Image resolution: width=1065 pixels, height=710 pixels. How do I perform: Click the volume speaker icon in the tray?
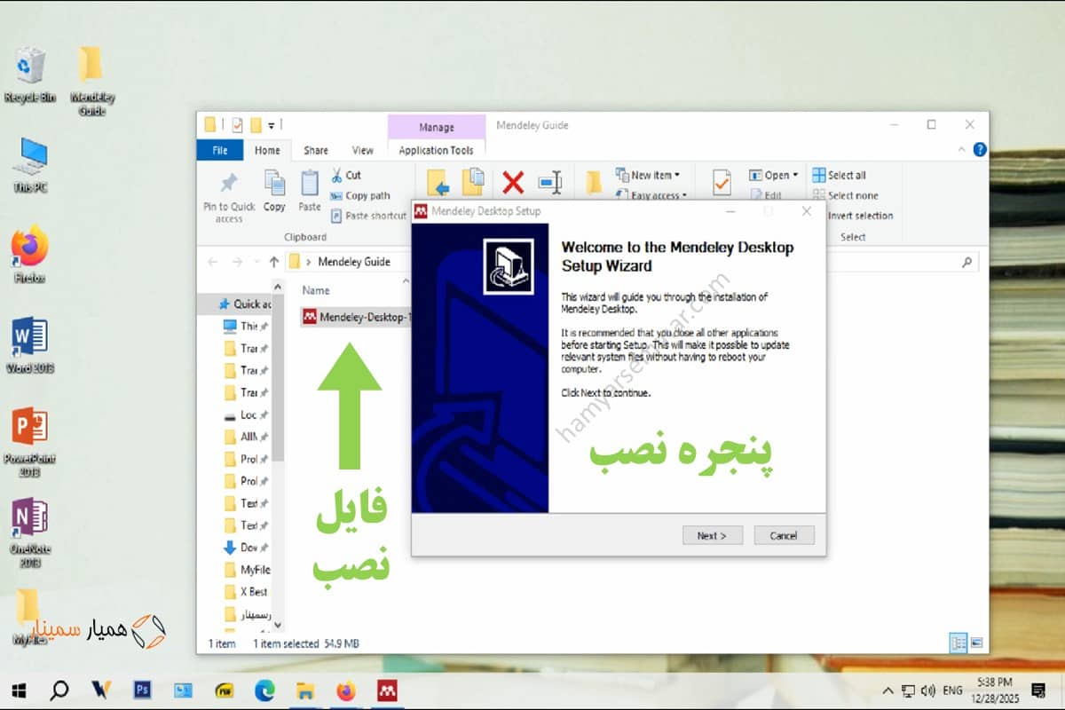point(928,690)
